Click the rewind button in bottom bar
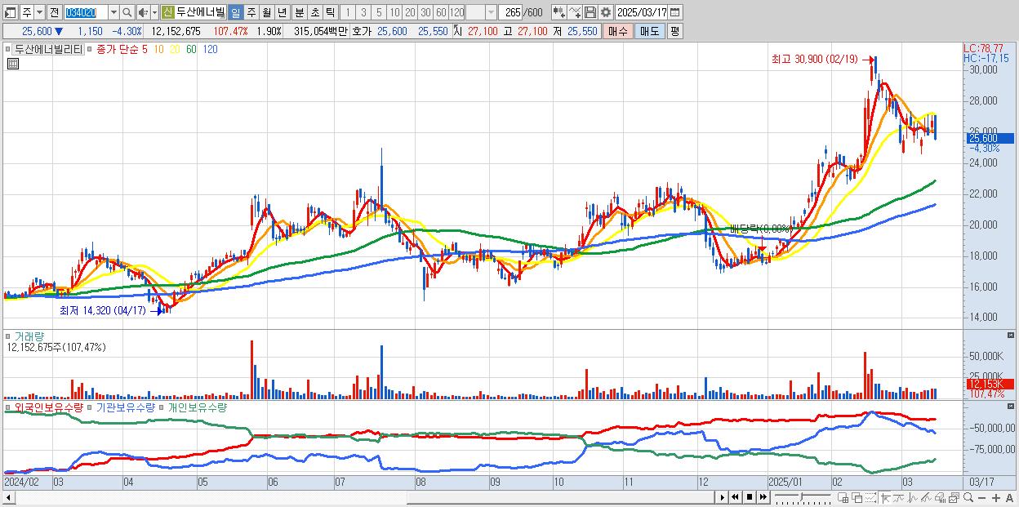The image size is (1019, 507). [x=735, y=497]
